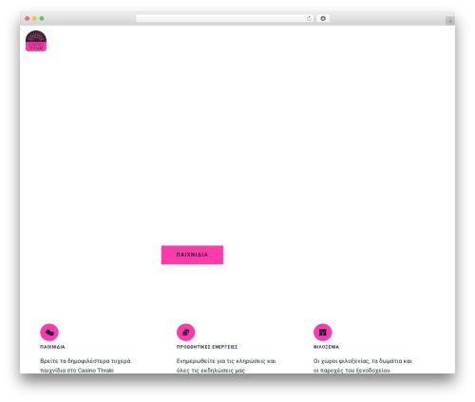475x402 pixels.
Task: Click the text 'Βρείτε τα δημοφιλέστερα τυχερά'
Action: (85, 361)
